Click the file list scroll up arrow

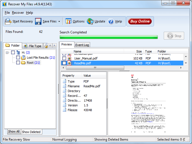tap(186, 56)
